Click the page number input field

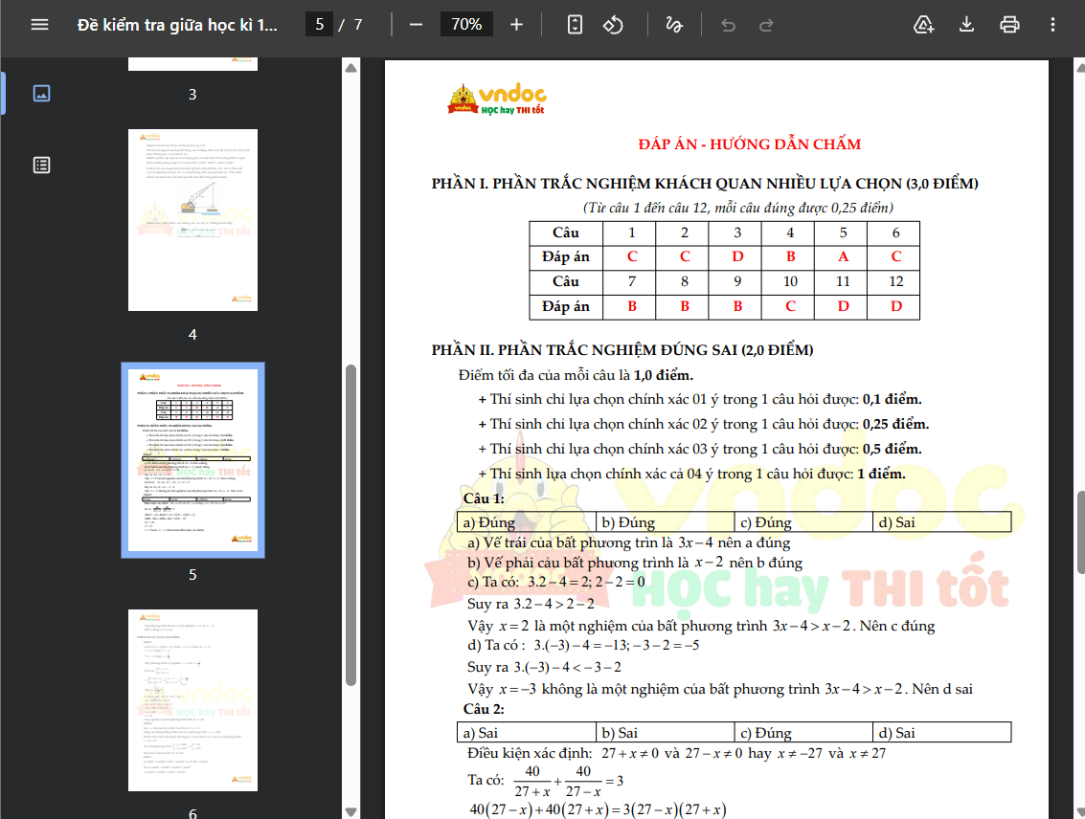click(x=319, y=25)
